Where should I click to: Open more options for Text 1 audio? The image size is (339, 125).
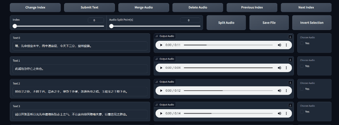286,68
